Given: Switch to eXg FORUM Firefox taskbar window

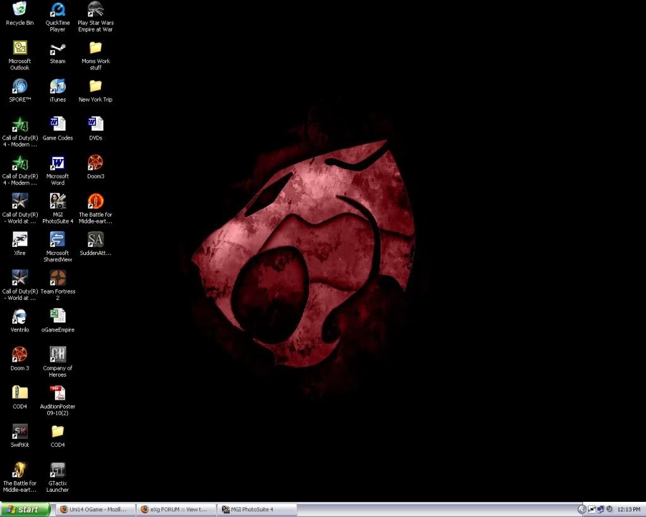Looking at the screenshot, I should pyautogui.click(x=177, y=509).
